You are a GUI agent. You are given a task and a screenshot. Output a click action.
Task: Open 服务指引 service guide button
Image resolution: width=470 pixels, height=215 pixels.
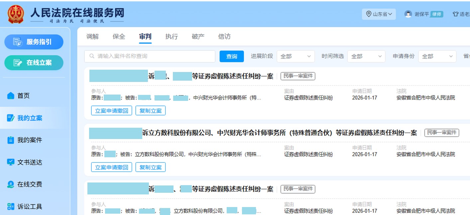click(34, 42)
